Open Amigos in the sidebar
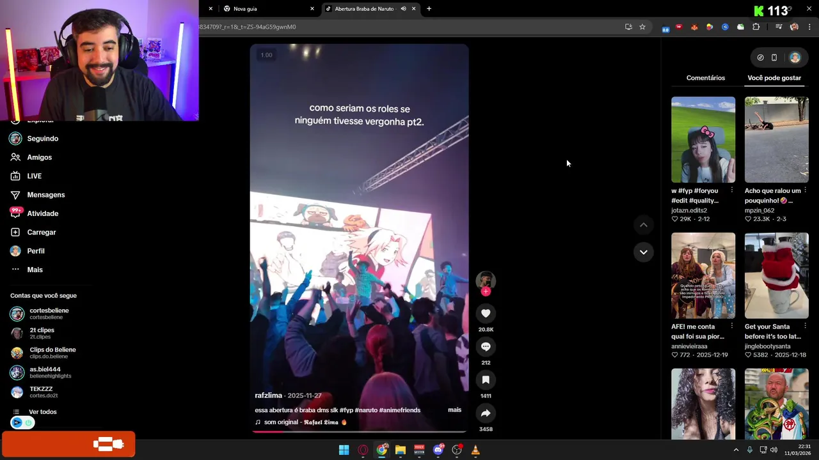 [x=31, y=157]
